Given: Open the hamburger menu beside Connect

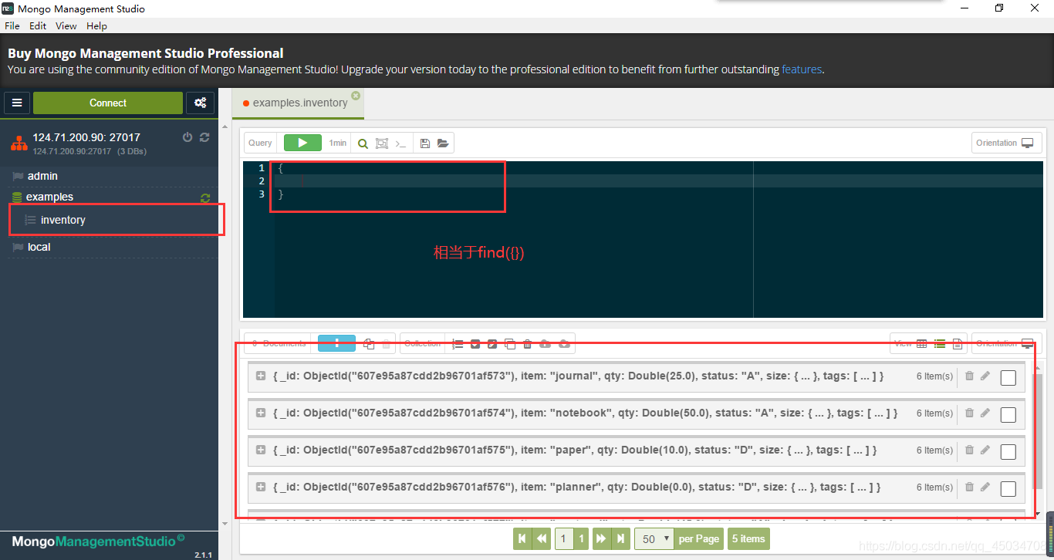Looking at the screenshot, I should (17, 103).
